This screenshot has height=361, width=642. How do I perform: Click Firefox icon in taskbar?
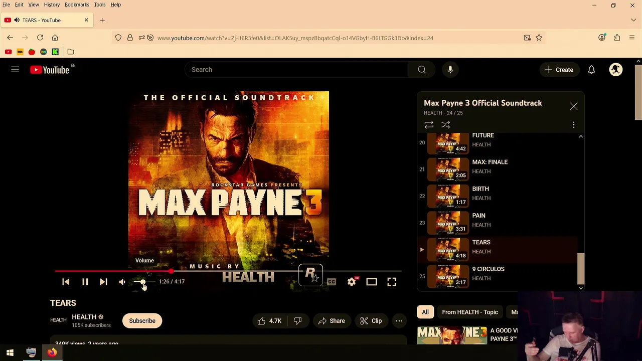pos(52,352)
